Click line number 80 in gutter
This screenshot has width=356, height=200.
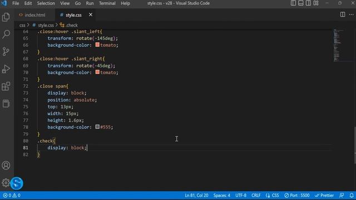(26, 141)
